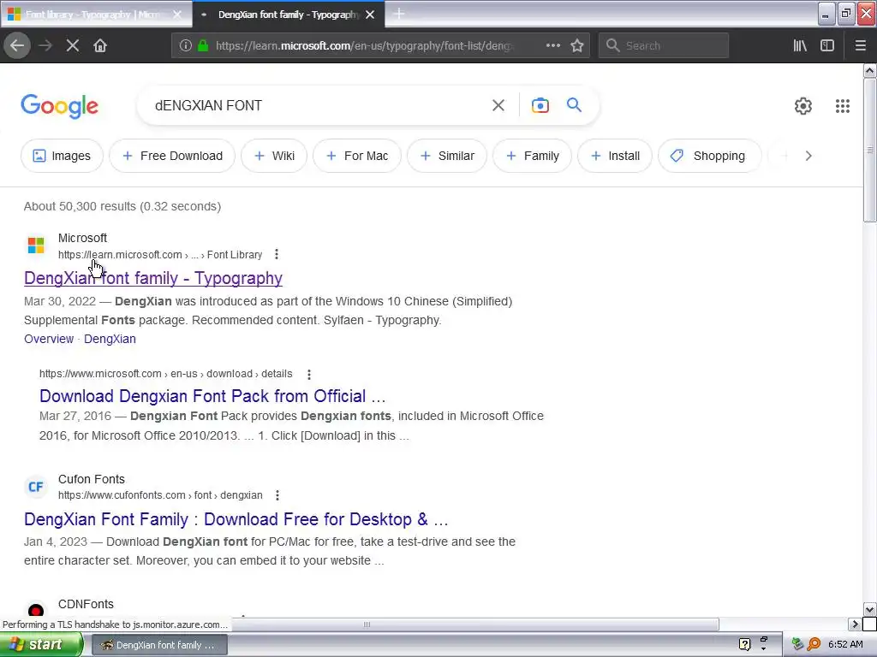Click the browser forward arrow
The height and width of the screenshot is (657, 877).
point(45,45)
